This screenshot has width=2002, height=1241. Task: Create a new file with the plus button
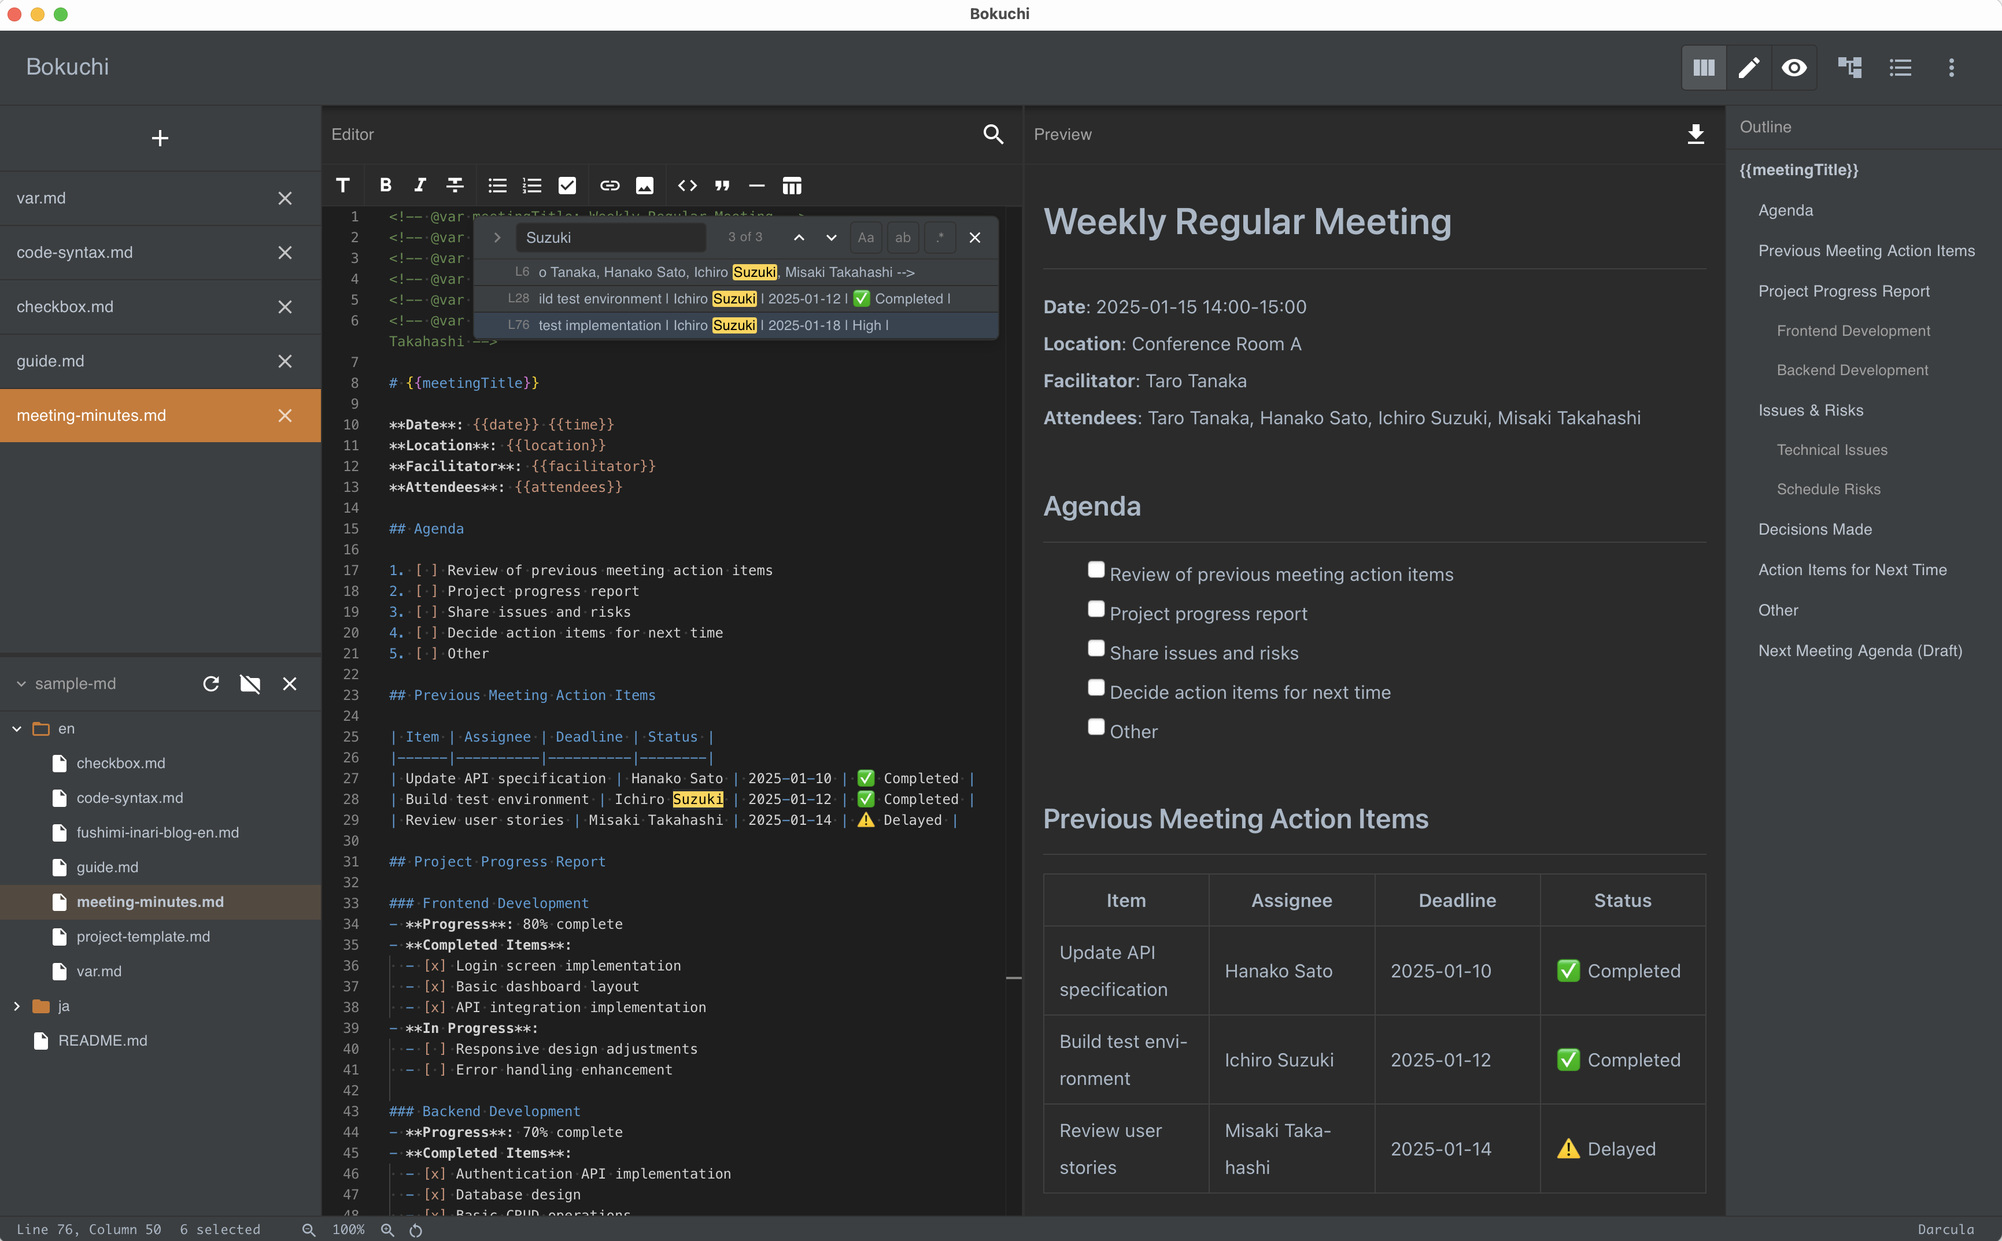tap(159, 138)
